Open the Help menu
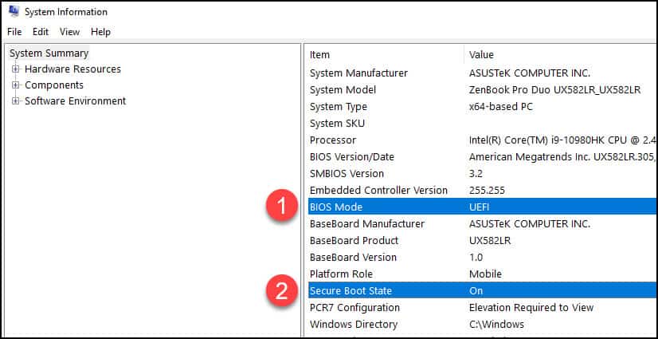 coord(100,32)
